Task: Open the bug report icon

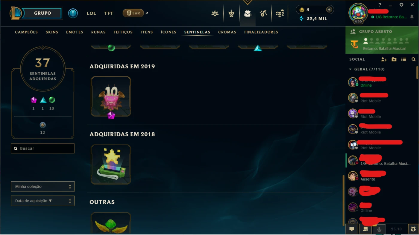Action: point(413,229)
